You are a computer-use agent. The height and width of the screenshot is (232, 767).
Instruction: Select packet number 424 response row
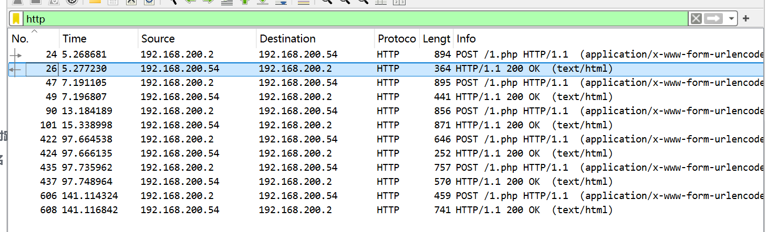[x=386, y=153]
